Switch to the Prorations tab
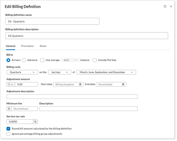The height and width of the screenshot is (141, 177). click(27, 46)
